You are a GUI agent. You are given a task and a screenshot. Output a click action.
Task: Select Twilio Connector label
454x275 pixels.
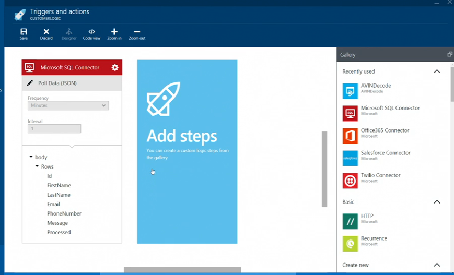(380, 175)
